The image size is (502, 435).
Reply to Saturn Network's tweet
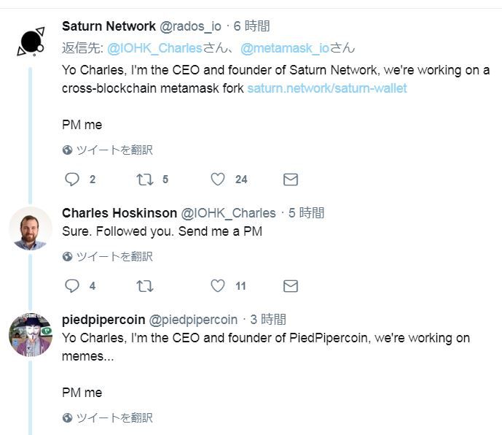pyautogui.click(x=72, y=180)
